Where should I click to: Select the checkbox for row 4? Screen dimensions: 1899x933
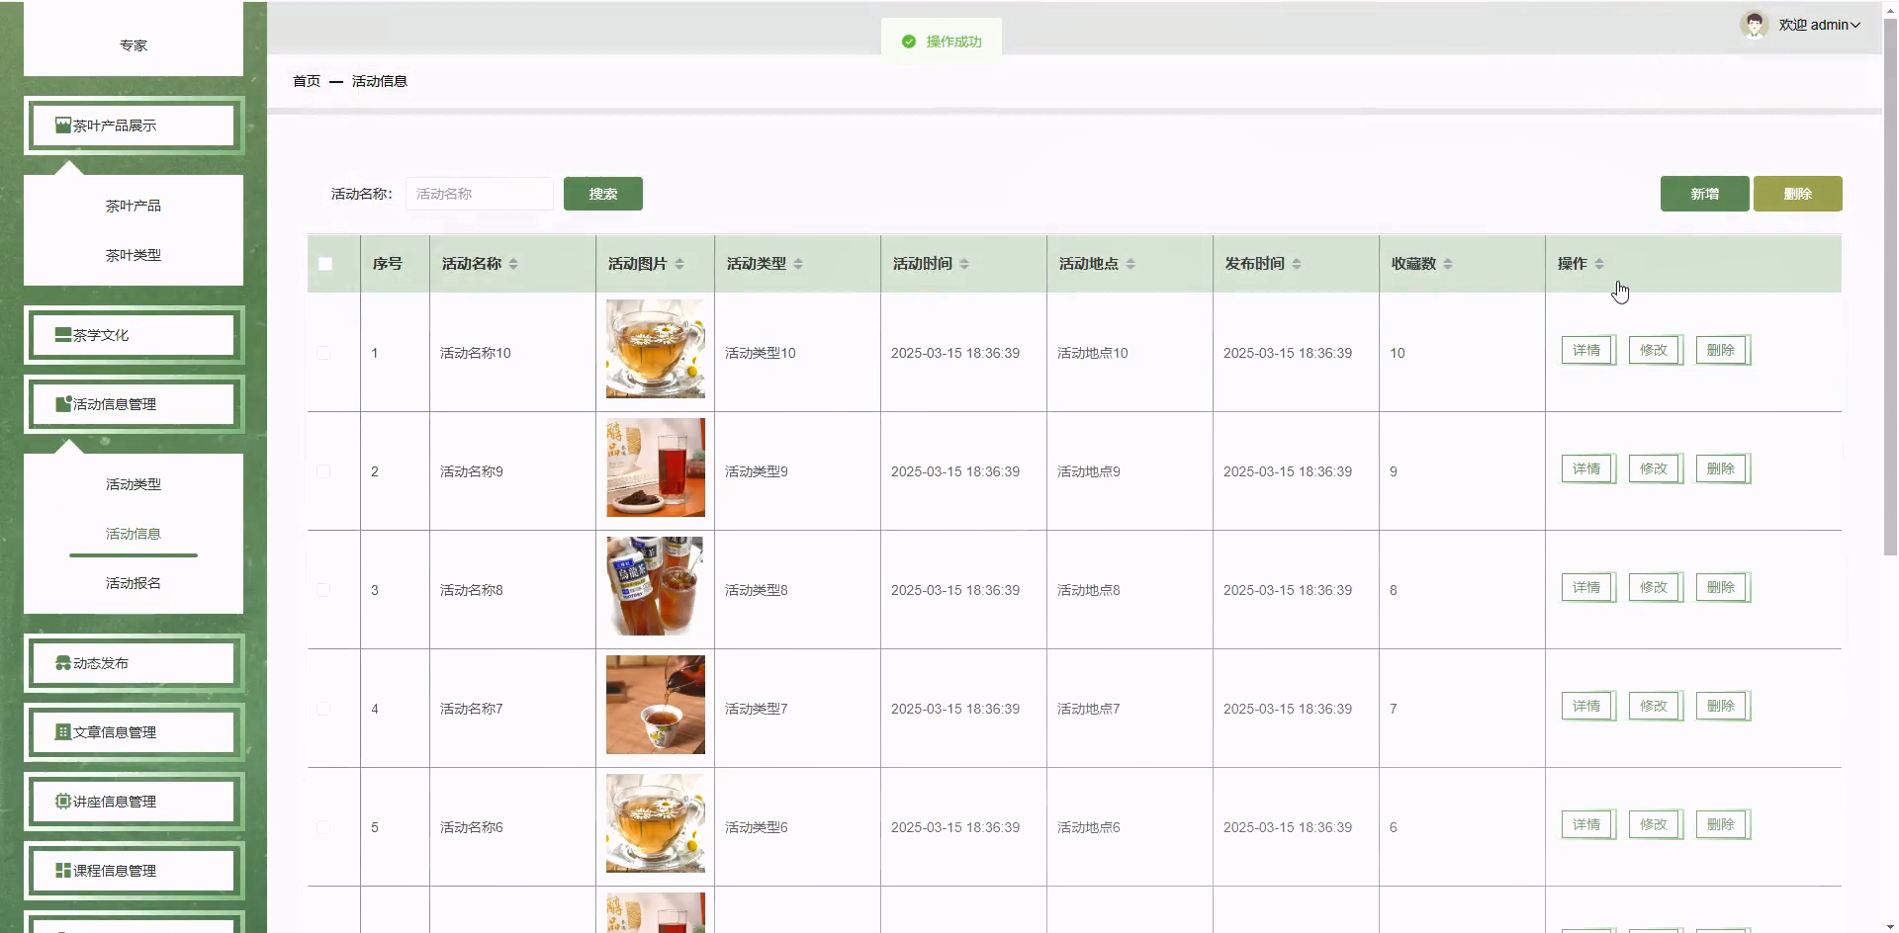click(x=323, y=709)
